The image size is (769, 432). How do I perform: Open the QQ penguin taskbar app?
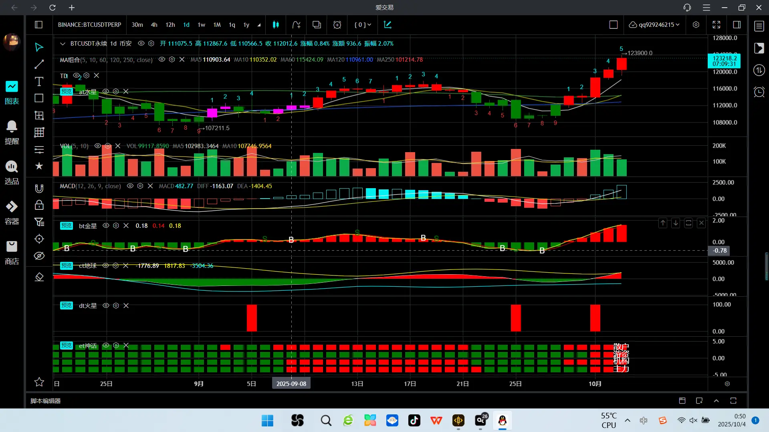tap(503, 420)
